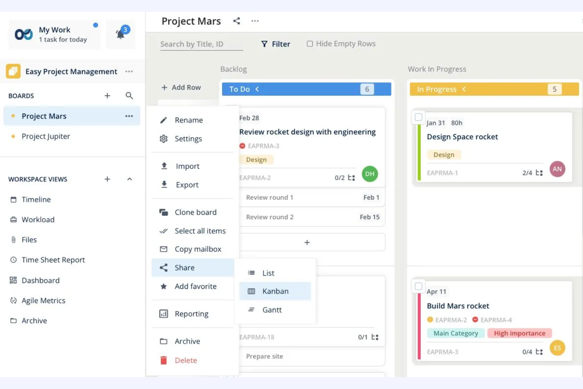Collapse the In Progress column
The image size is (583, 389).
[x=464, y=89]
